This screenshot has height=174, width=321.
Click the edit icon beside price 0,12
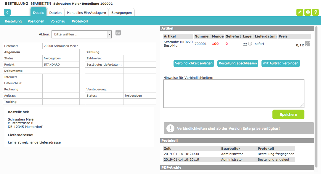point(308,44)
